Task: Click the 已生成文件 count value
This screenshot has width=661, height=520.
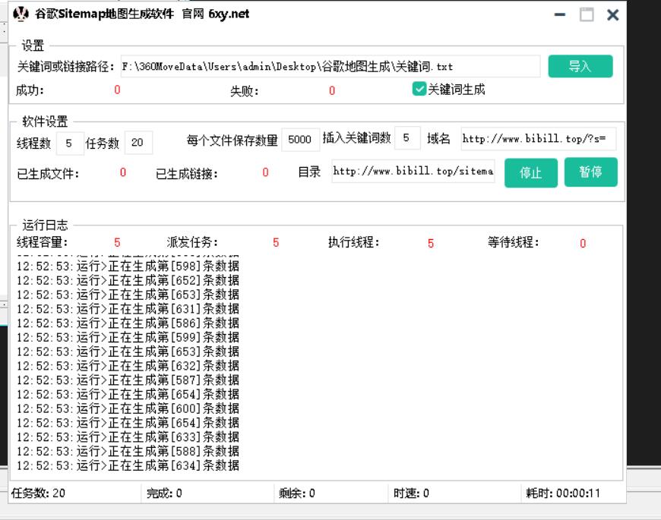Action: pyautogui.click(x=122, y=172)
